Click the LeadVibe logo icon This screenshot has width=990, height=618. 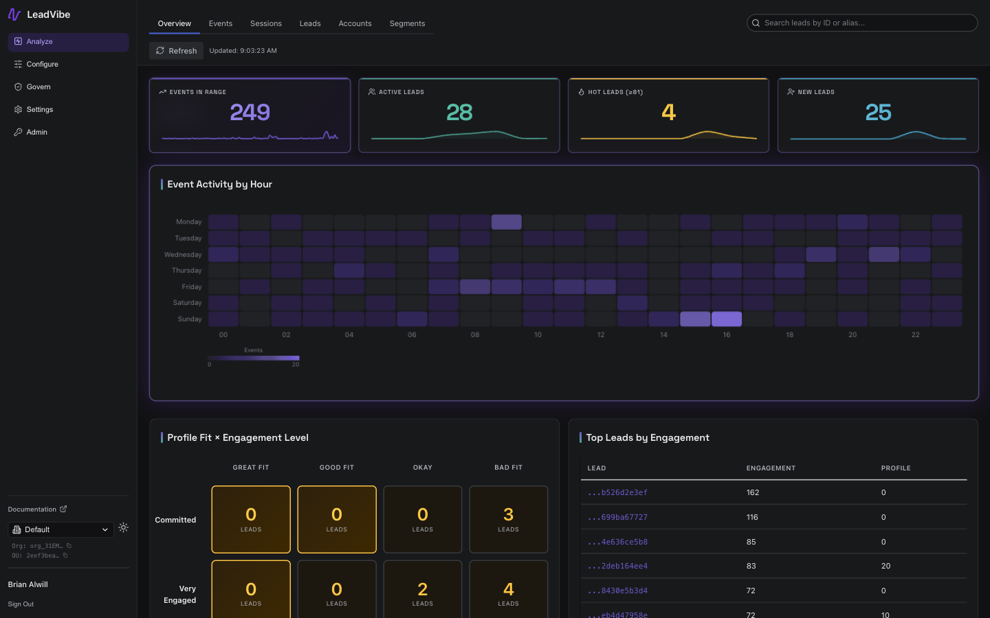(14, 14)
